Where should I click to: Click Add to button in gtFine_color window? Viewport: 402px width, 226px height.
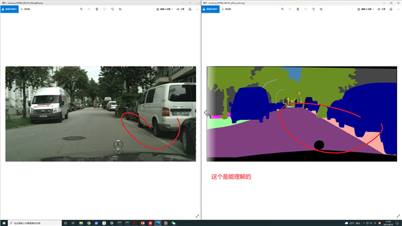(x=226, y=9)
